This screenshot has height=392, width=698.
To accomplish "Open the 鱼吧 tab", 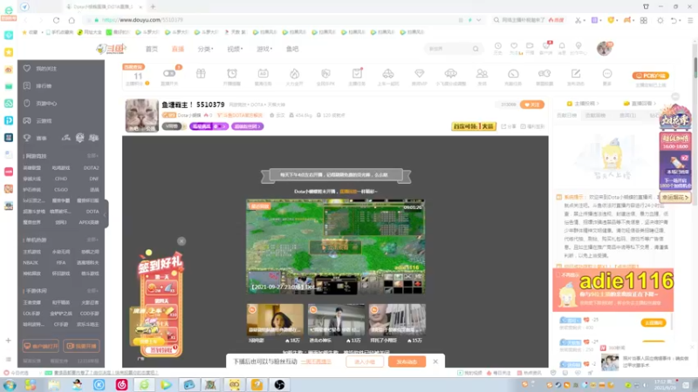I will coord(292,49).
